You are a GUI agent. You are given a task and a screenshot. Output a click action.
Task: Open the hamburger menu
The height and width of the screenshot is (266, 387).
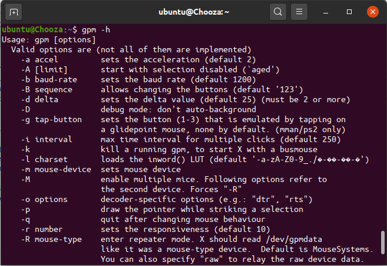tap(300, 11)
